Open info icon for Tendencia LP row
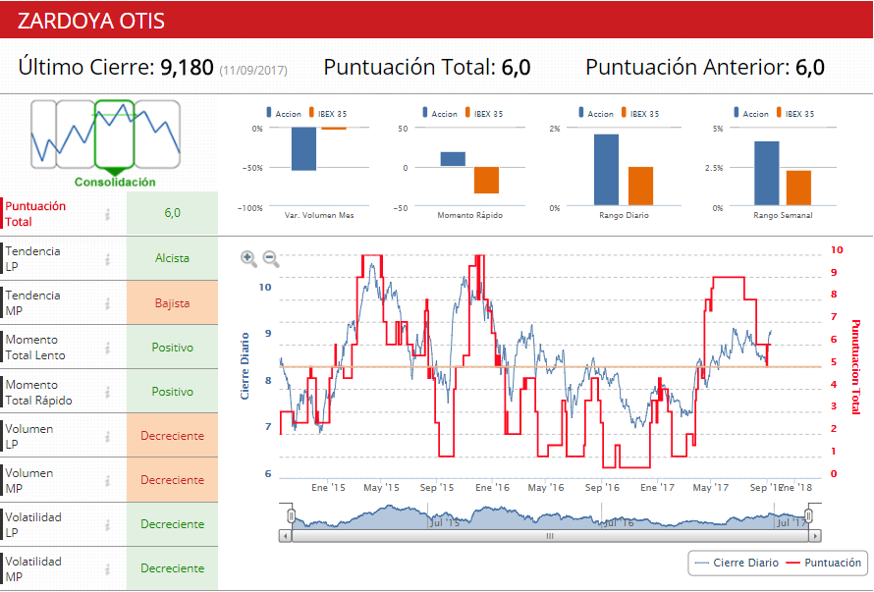The image size is (874, 592). click(108, 259)
